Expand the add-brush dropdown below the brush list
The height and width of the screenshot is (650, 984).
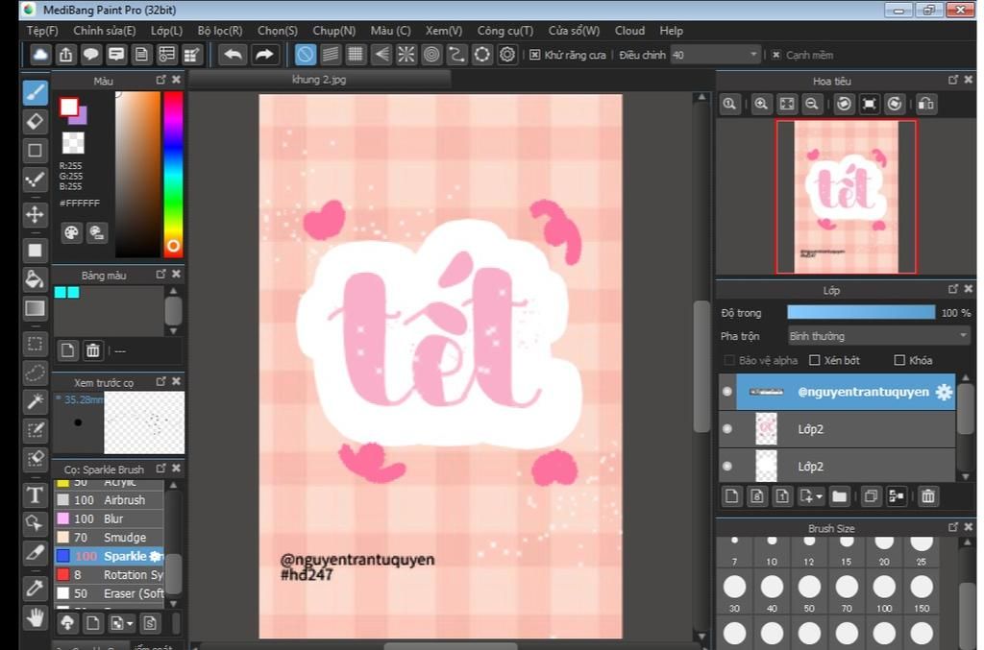[130, 624]
